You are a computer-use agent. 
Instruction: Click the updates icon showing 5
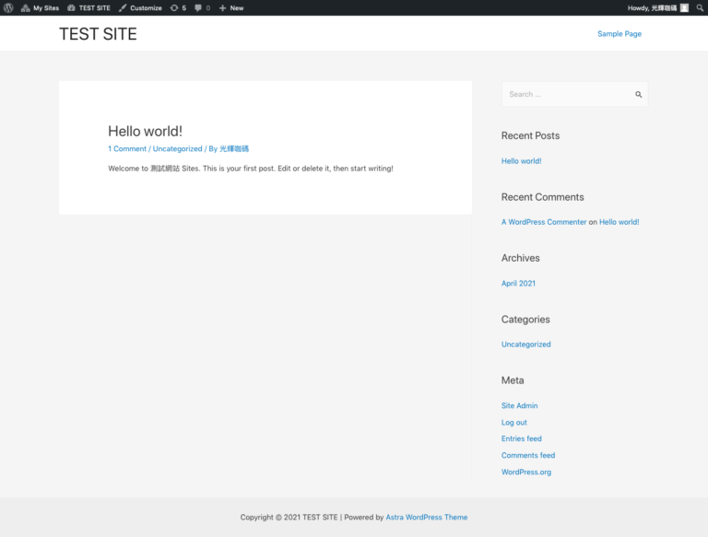[177, 7]
